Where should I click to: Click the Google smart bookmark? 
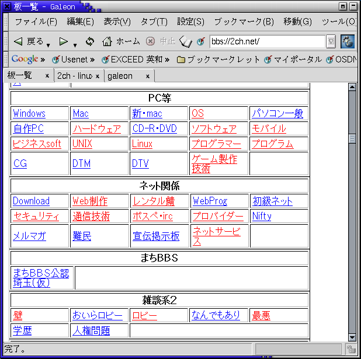coord(25,60)
